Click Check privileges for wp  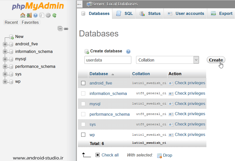(190, 135)
